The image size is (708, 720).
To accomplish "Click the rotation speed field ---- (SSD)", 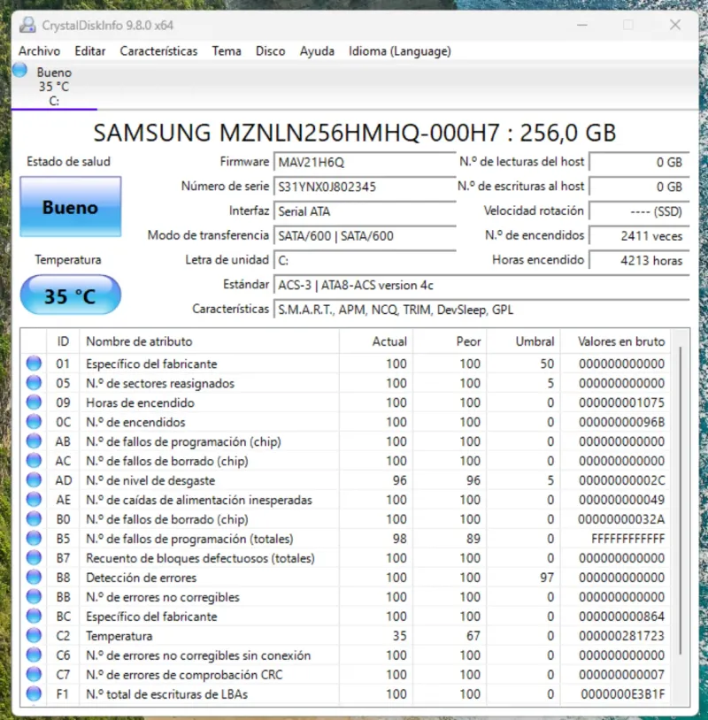I will pos(639,211).
